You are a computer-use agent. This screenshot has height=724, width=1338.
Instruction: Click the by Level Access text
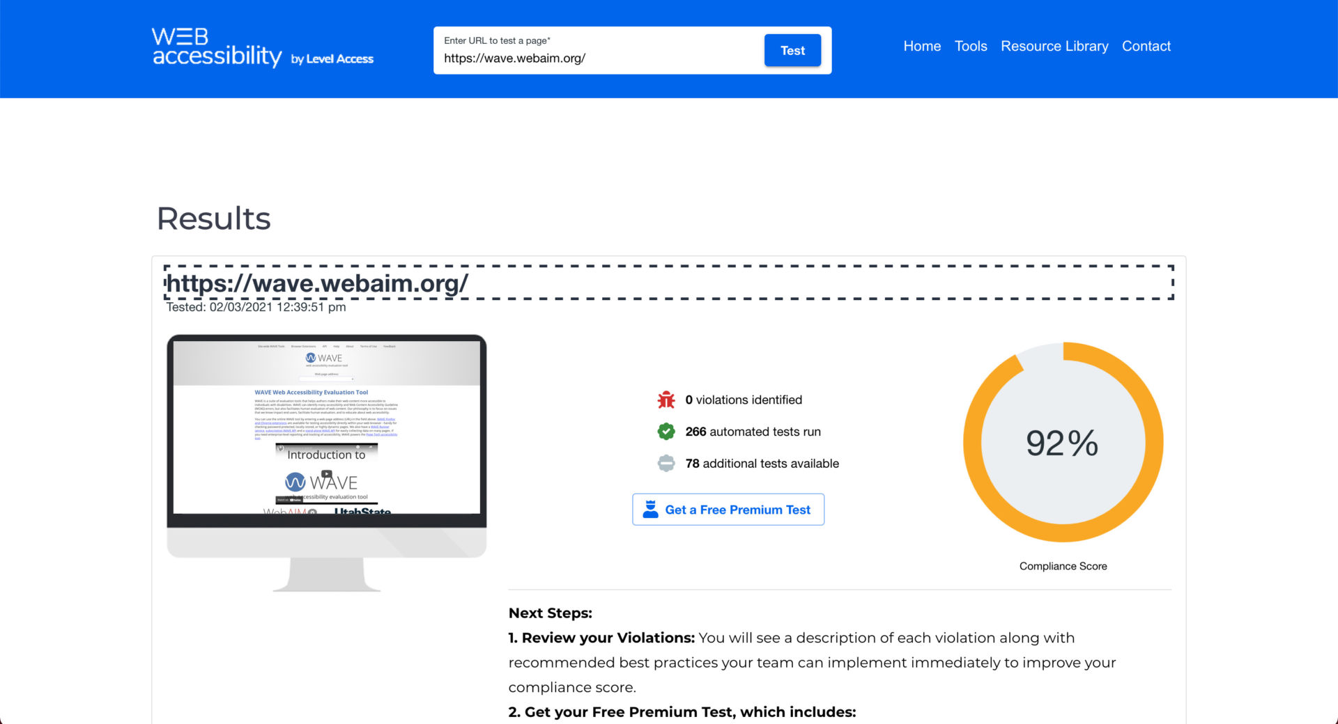click(332, 59)
